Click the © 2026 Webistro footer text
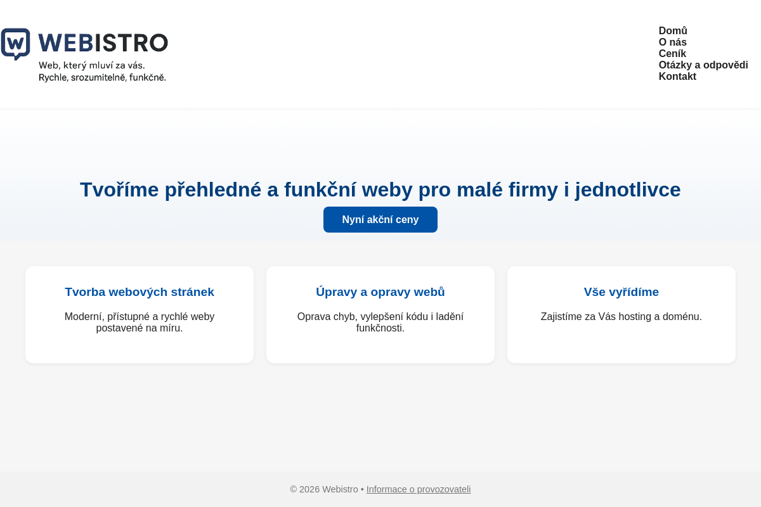Screen dimensions: 761x507 tap(323, 489)
